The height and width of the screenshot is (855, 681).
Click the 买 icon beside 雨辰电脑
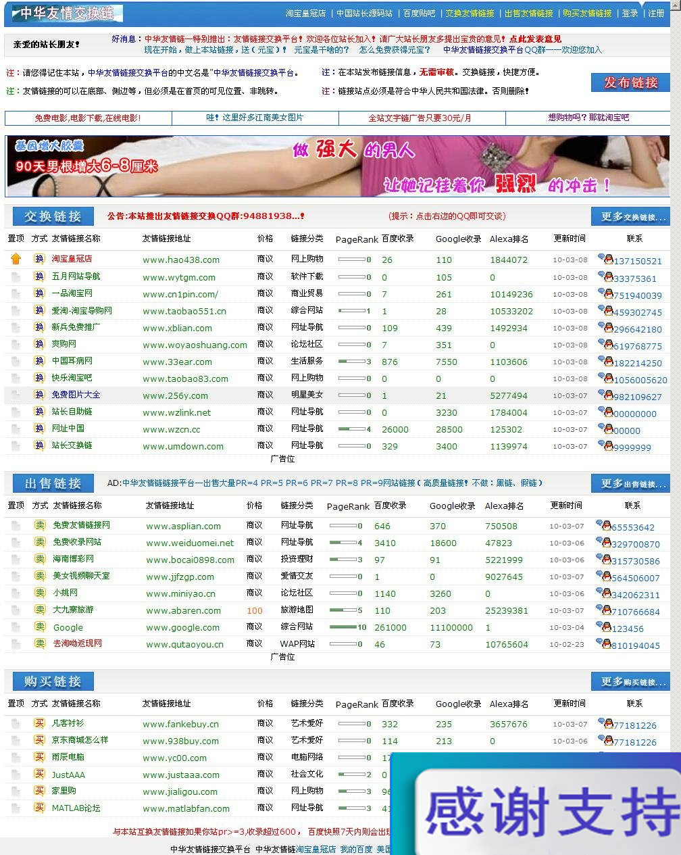[39, 756]
